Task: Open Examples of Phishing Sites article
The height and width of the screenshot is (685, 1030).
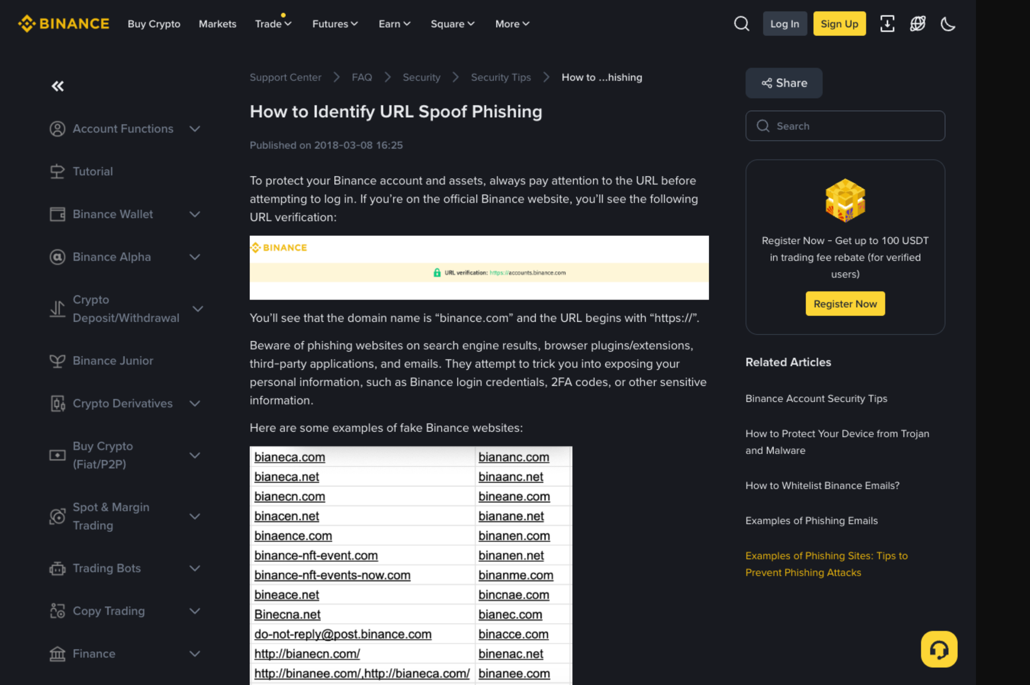Action: (x=826, y=564)
